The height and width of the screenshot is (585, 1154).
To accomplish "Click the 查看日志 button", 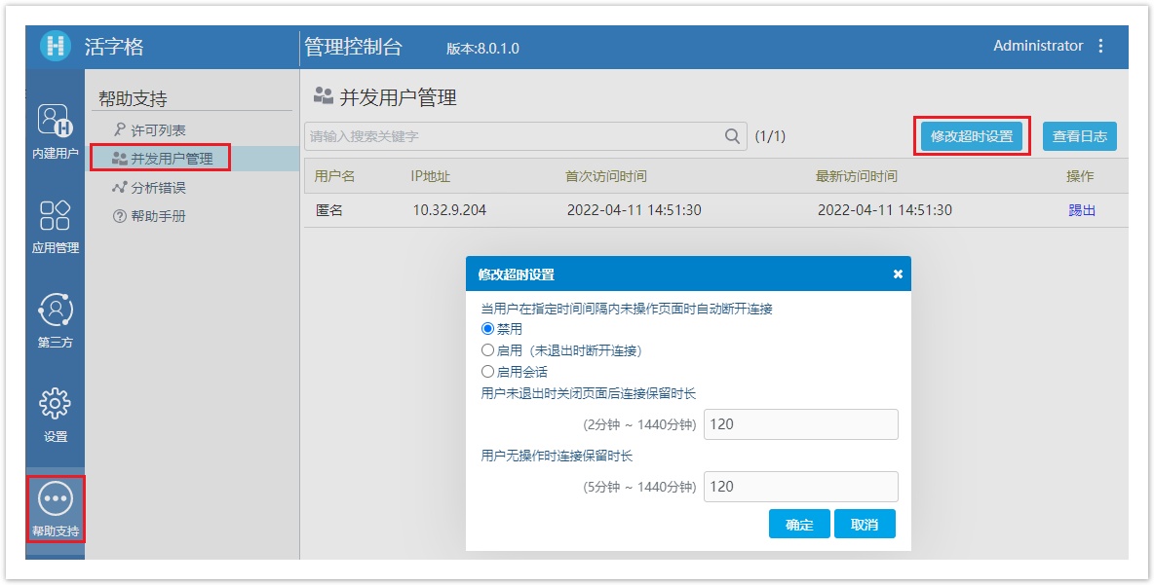I will (x=1079, y=136).
